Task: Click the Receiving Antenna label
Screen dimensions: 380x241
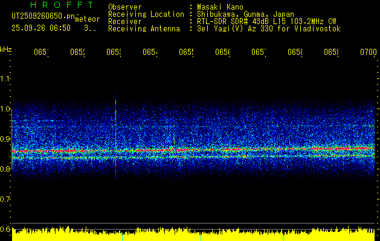Action: pyautogui.click(x=144, y=28)
